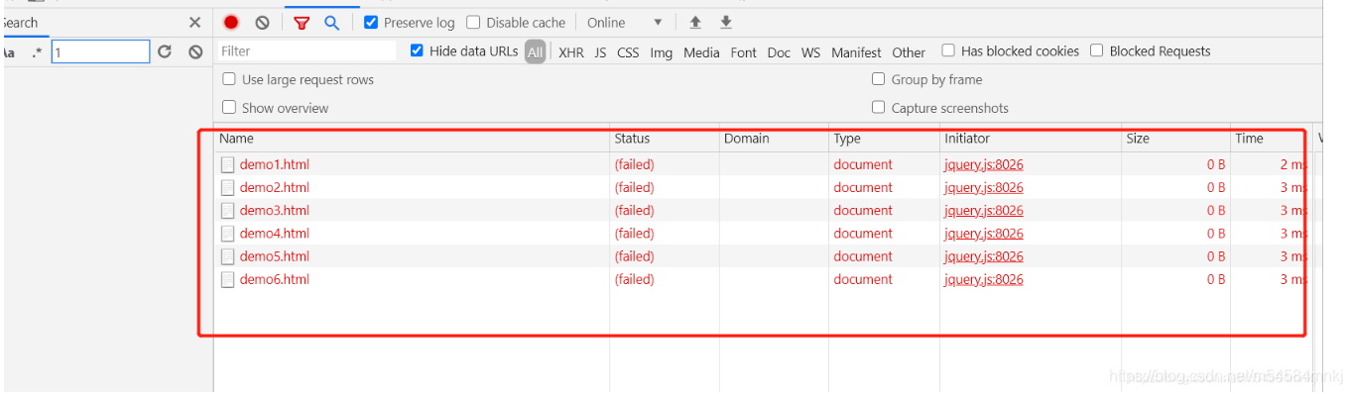The height and width of the screenshot is (394, 1352).
Task: Filter requests by Manifest
Action: [856, 52]
